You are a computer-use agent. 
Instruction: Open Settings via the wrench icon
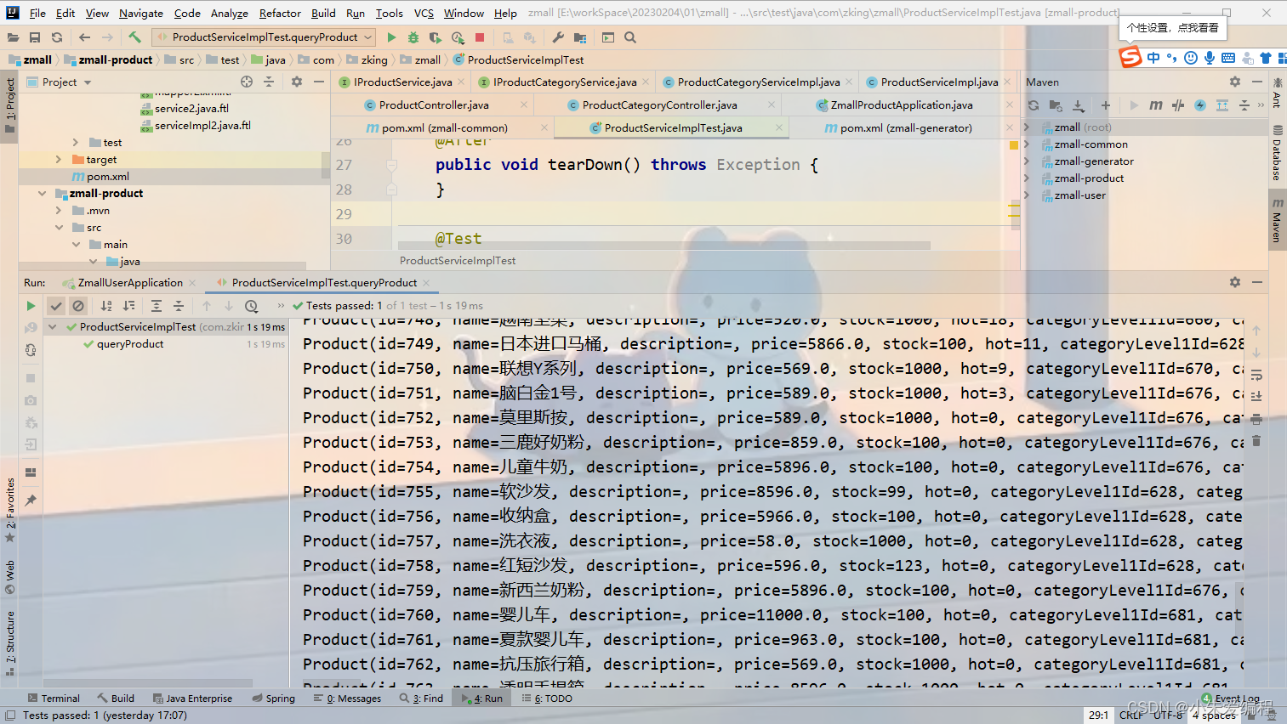point(558,37)
